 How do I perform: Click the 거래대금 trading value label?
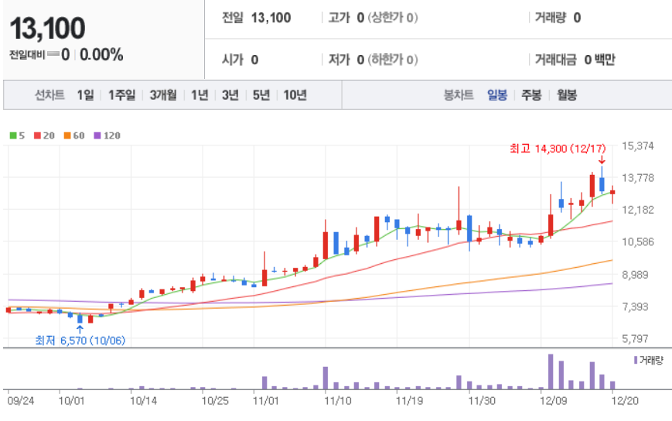556,60
